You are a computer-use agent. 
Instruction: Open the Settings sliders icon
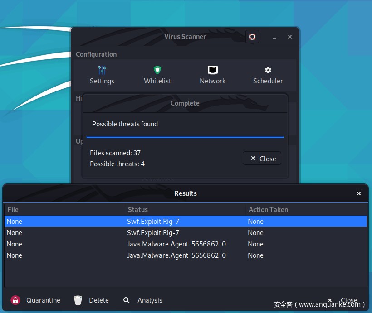coord(102,70)
